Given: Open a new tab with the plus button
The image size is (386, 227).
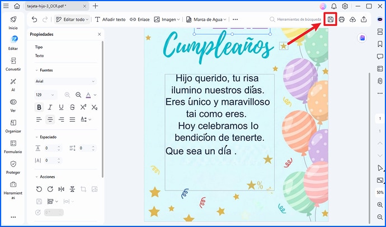Looking at the screenshot, I should [x=95, y=6].
